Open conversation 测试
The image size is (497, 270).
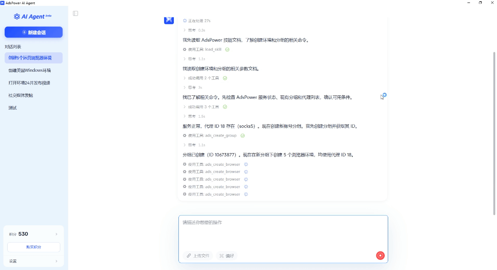pyautogui.click(x=34, y=108)
